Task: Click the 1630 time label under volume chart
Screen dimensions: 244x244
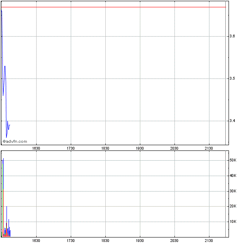Action: pos(36,241)
